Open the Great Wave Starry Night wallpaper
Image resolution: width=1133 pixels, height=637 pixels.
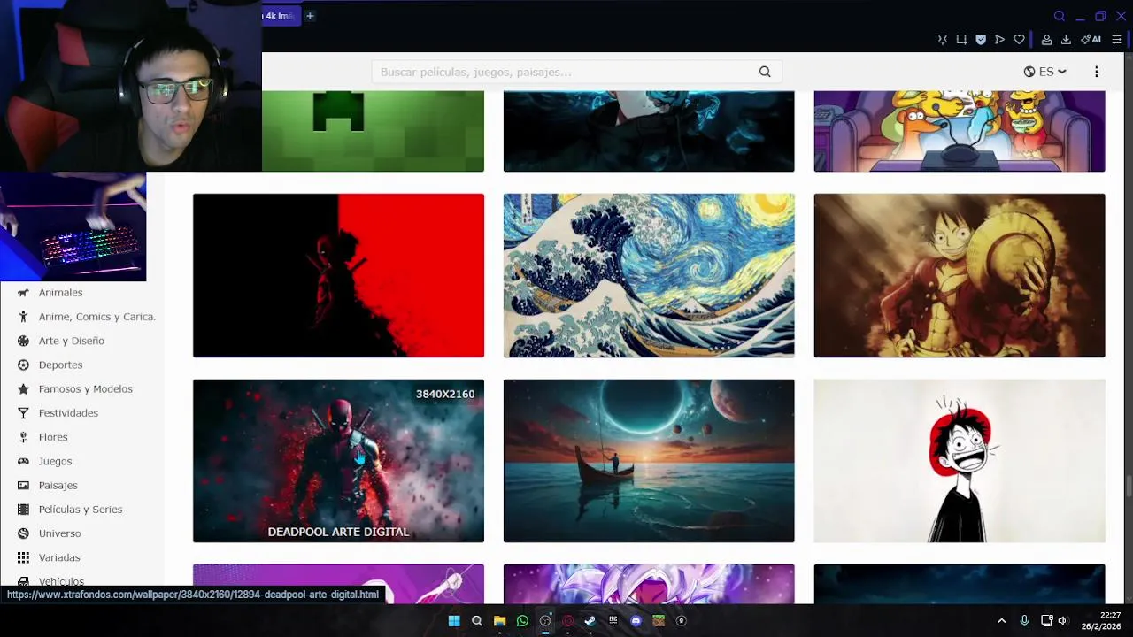649,275
